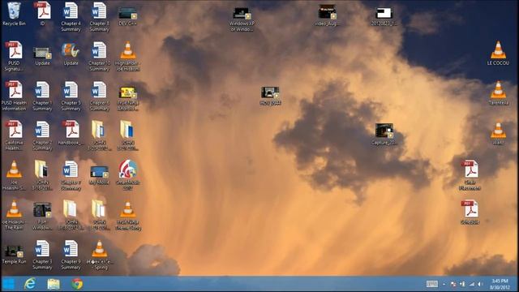Select the Waltz VLC file

pyautogui.click(x=498, y=133)
